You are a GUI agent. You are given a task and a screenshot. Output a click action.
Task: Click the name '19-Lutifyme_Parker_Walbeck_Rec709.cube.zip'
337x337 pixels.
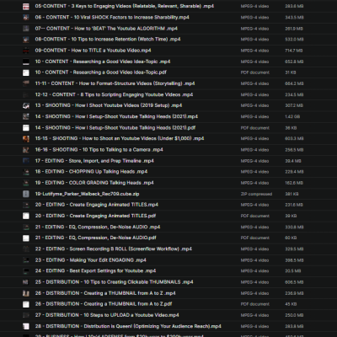click(x=87, y=194)
